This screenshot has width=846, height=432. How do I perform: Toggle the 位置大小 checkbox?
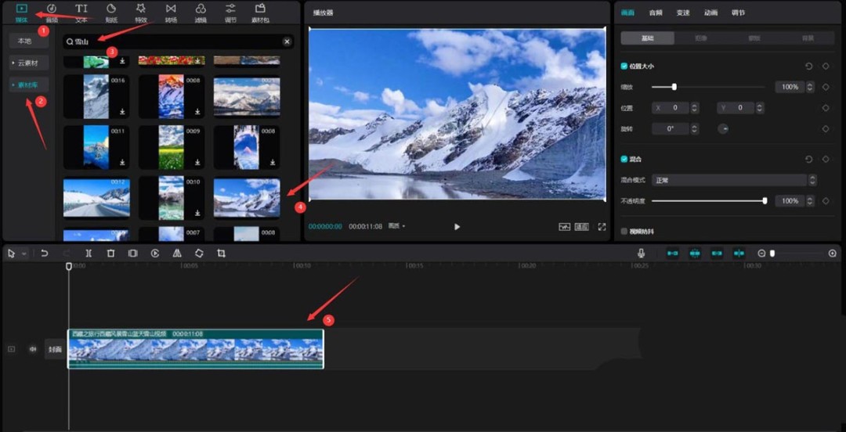tap(624, 67)
